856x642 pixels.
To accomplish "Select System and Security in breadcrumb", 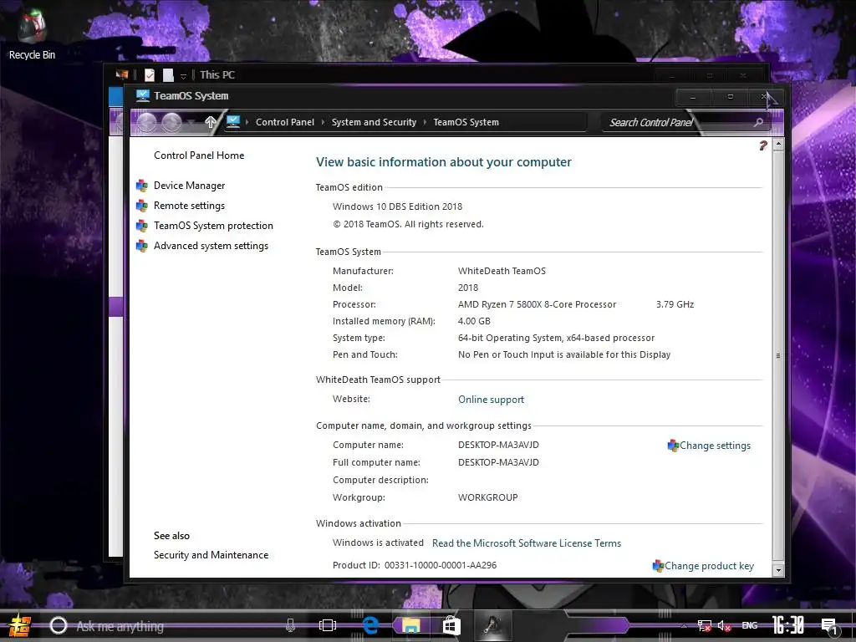I will [374, 122].
